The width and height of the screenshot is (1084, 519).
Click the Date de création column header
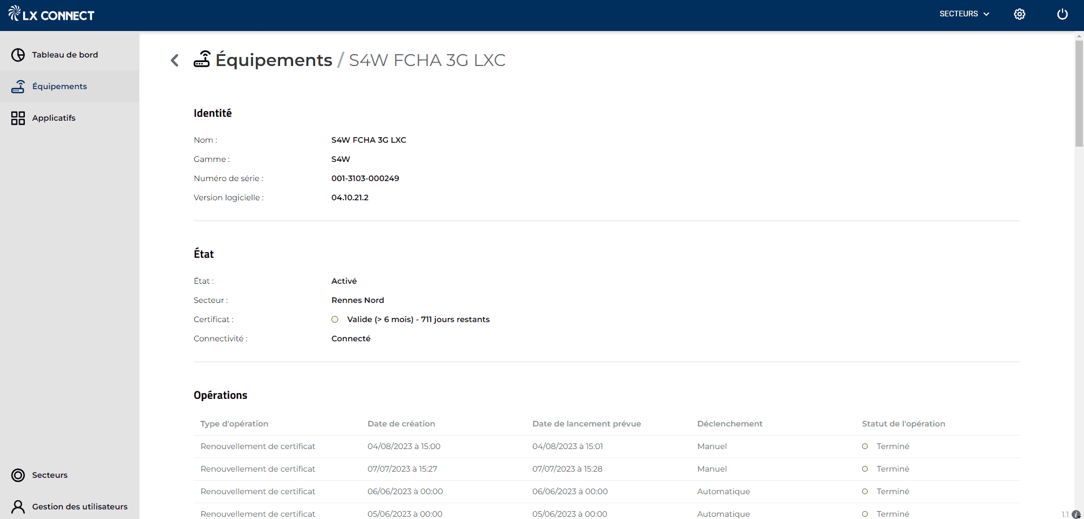tap(401, 424)
